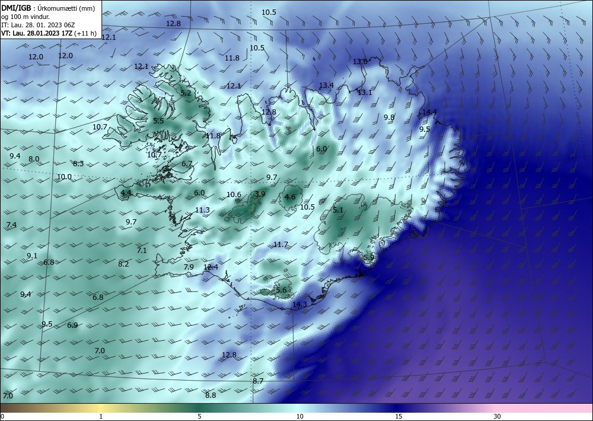Click the forecast offset "(+11 h)"
Image resolution: width=593 pixels, height=421 pixels.
(x=85, y=33)
